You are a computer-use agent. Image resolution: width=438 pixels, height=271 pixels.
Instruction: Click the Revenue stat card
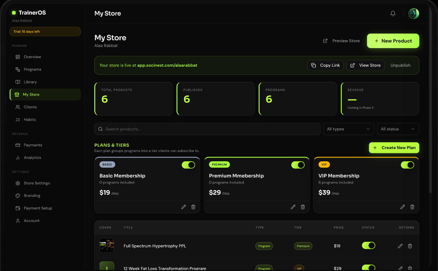[x=380, y=99]
